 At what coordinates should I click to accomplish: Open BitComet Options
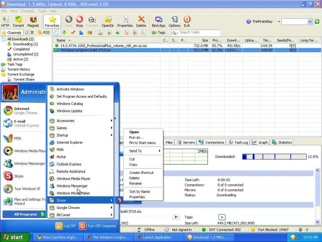click(x=174, y=21)
